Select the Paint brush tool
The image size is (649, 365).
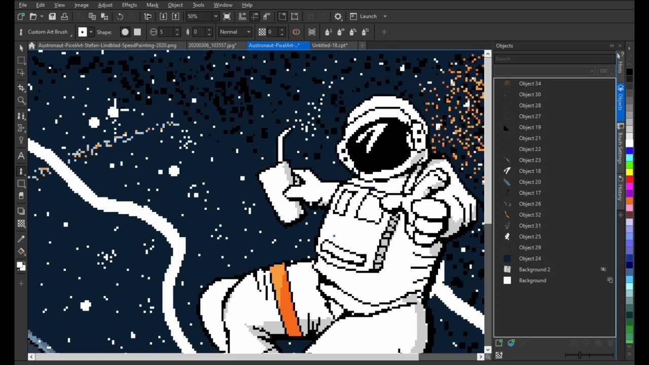(21, 171)
